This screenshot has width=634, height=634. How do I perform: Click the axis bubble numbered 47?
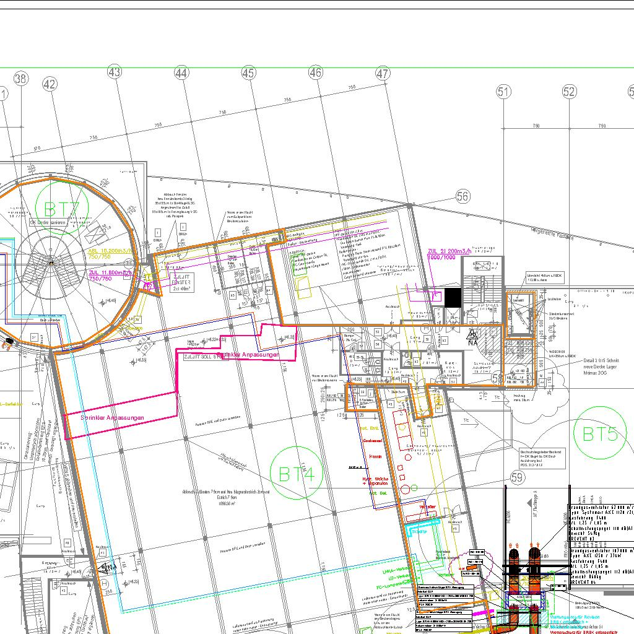(383, 73)
